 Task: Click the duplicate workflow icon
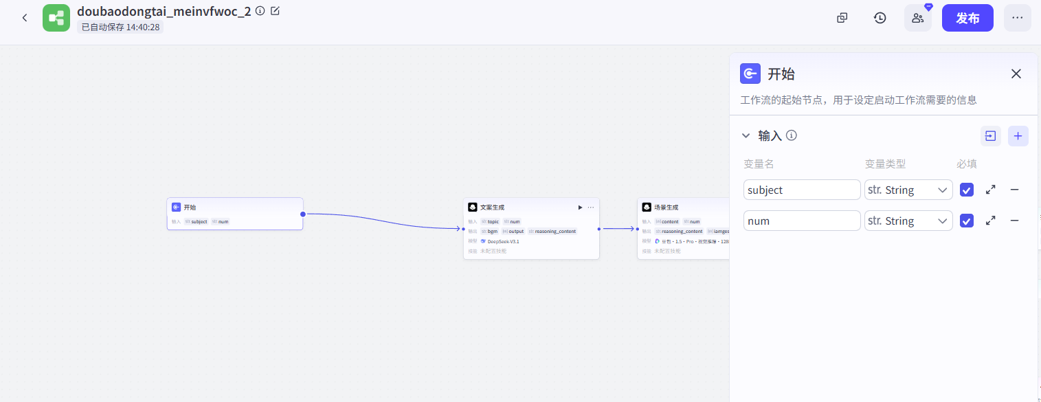842,18
